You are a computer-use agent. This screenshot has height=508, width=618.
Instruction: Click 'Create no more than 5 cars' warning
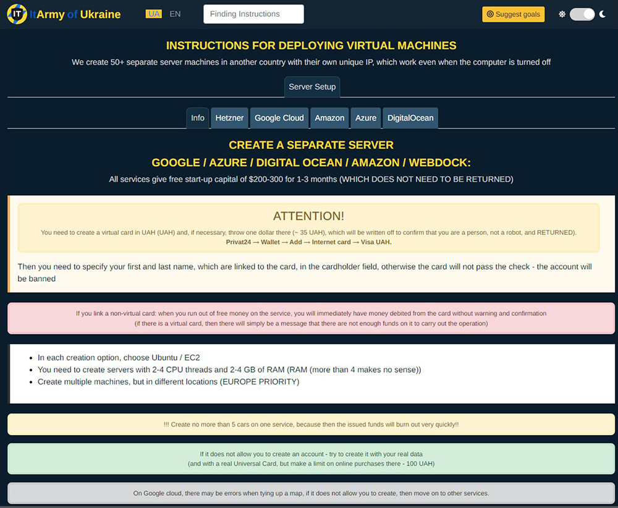coord(311,425)
